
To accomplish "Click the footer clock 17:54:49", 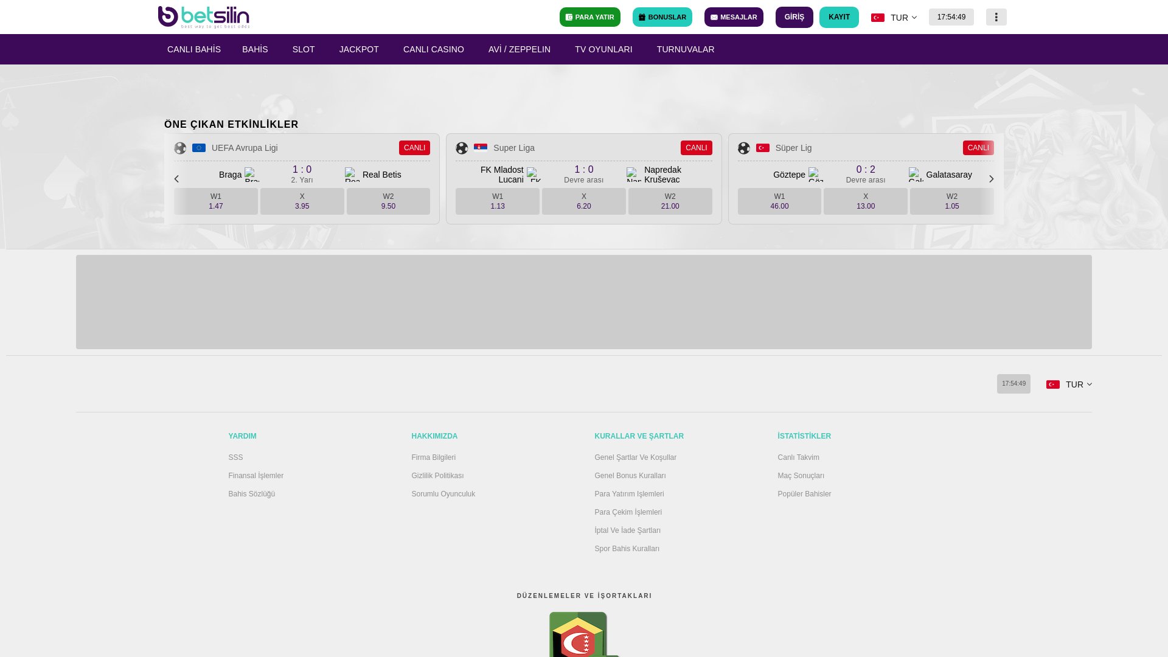I will click(1013, 384).
